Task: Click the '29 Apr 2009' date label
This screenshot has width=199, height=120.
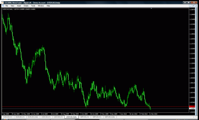Action: pos(16,114)
